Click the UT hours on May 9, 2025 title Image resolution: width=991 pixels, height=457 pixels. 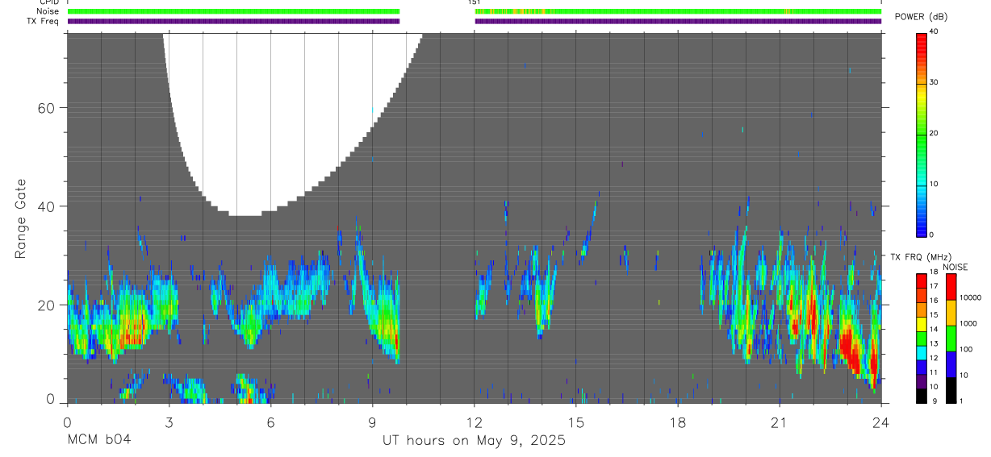[474, 441]
